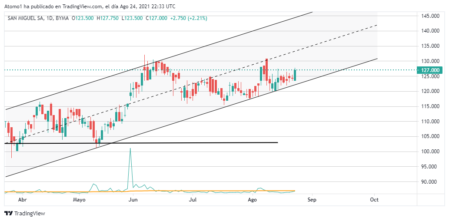Click the Abr label on time axis
449x221 pixels.
[22, 200]
